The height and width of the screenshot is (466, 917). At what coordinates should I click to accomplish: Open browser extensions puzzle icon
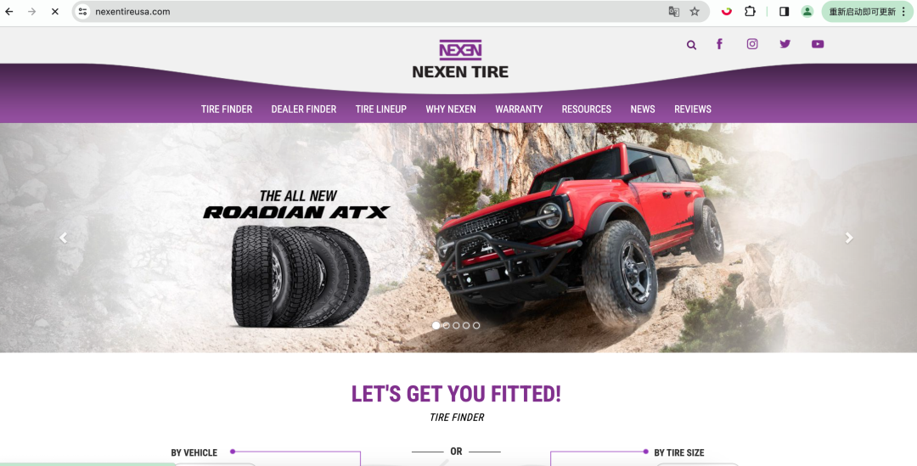750,12
